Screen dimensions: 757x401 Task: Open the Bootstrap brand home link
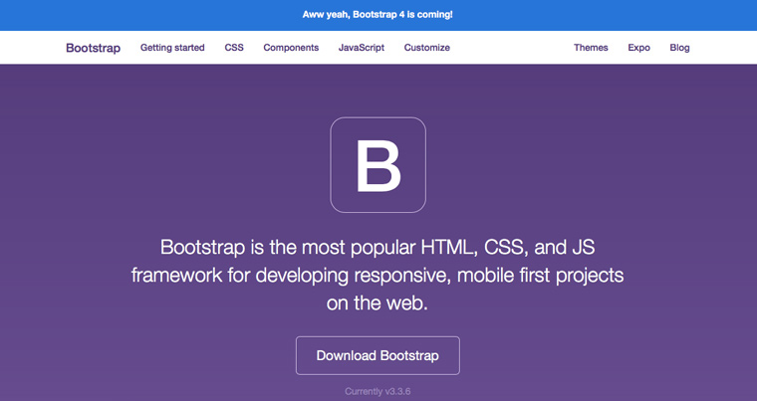94,48
